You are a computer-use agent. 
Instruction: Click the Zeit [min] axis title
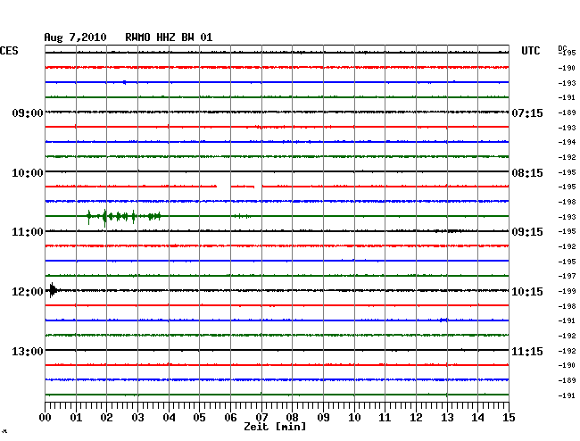275,427
